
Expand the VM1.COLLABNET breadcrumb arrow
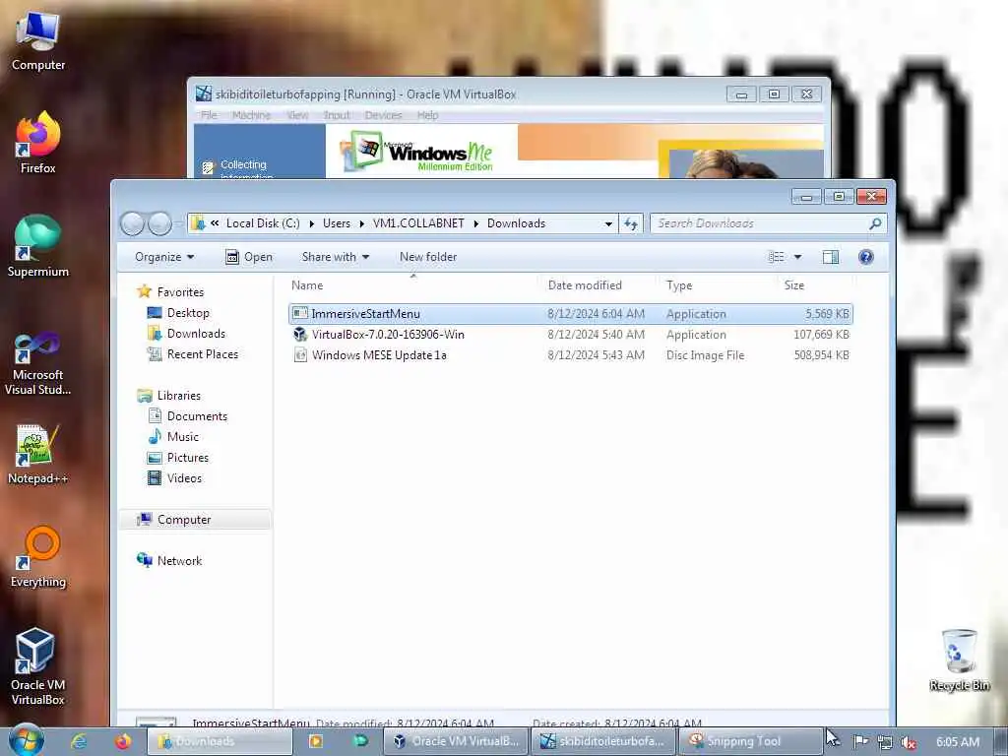tap(476, 223)
